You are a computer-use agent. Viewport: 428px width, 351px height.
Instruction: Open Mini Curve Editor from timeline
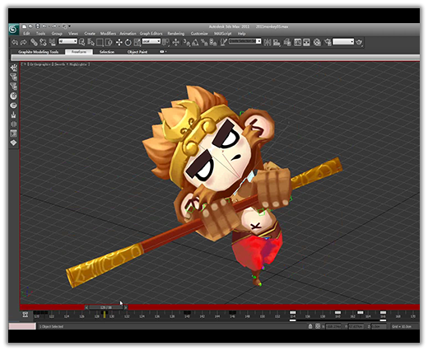pos(26,315)
